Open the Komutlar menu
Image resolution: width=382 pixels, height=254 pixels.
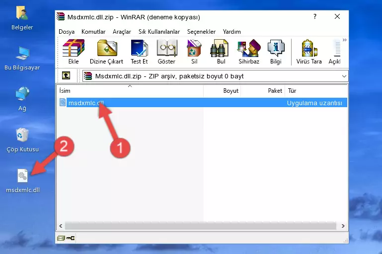click(x=93, y=32)
